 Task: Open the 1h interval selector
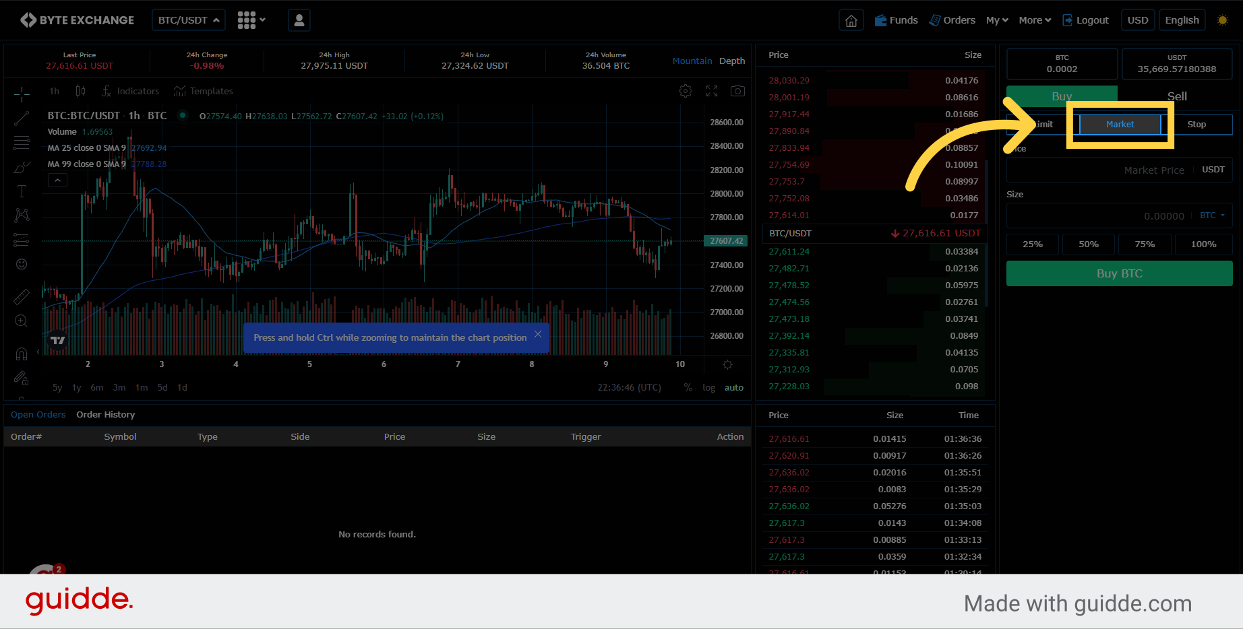click(55, 91)
